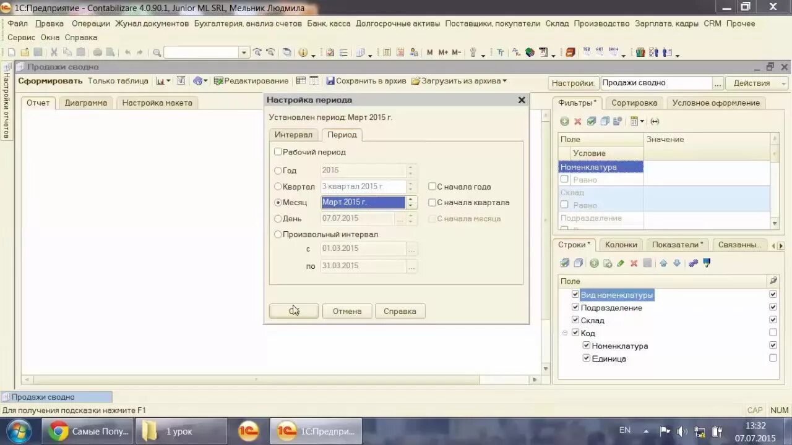Enable the Рабочий период checkbox
Viewport: 792px width, 445px height.
click(x=278, y=151)
